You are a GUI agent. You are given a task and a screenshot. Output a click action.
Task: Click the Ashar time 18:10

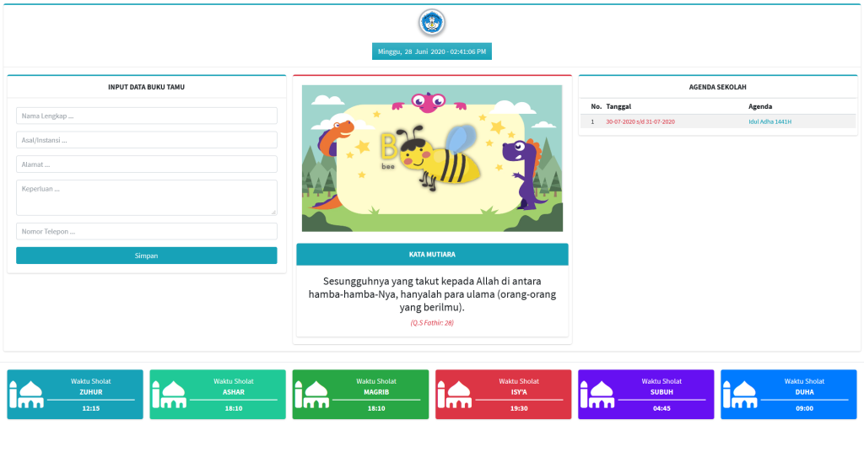click(234, 408)
